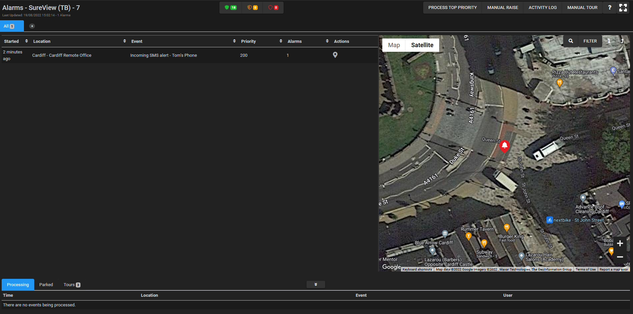Open the map FILTER button

590,41
